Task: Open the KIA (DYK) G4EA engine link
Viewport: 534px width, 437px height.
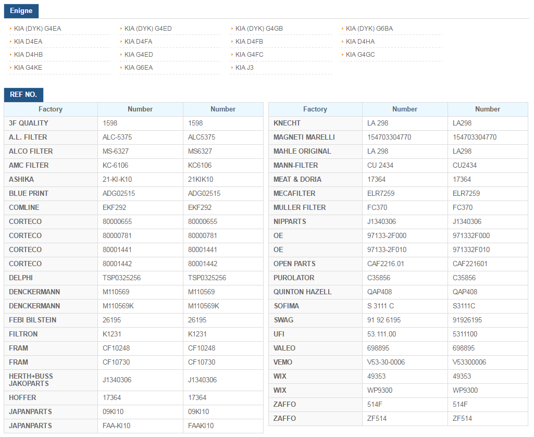Action: click(x=38, y=29)
